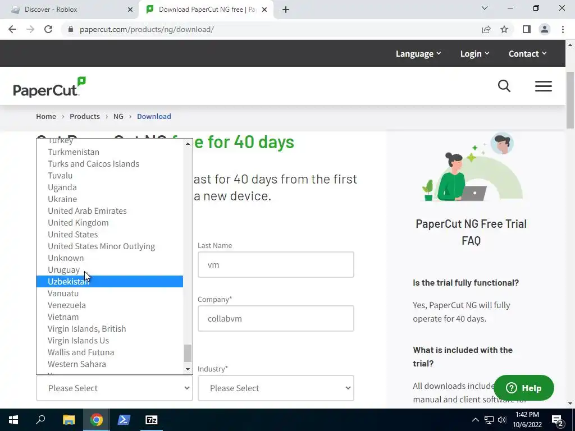Click the PaperCut logo
Viewport: 575px width, 431px height.
[x=49, y=87]
